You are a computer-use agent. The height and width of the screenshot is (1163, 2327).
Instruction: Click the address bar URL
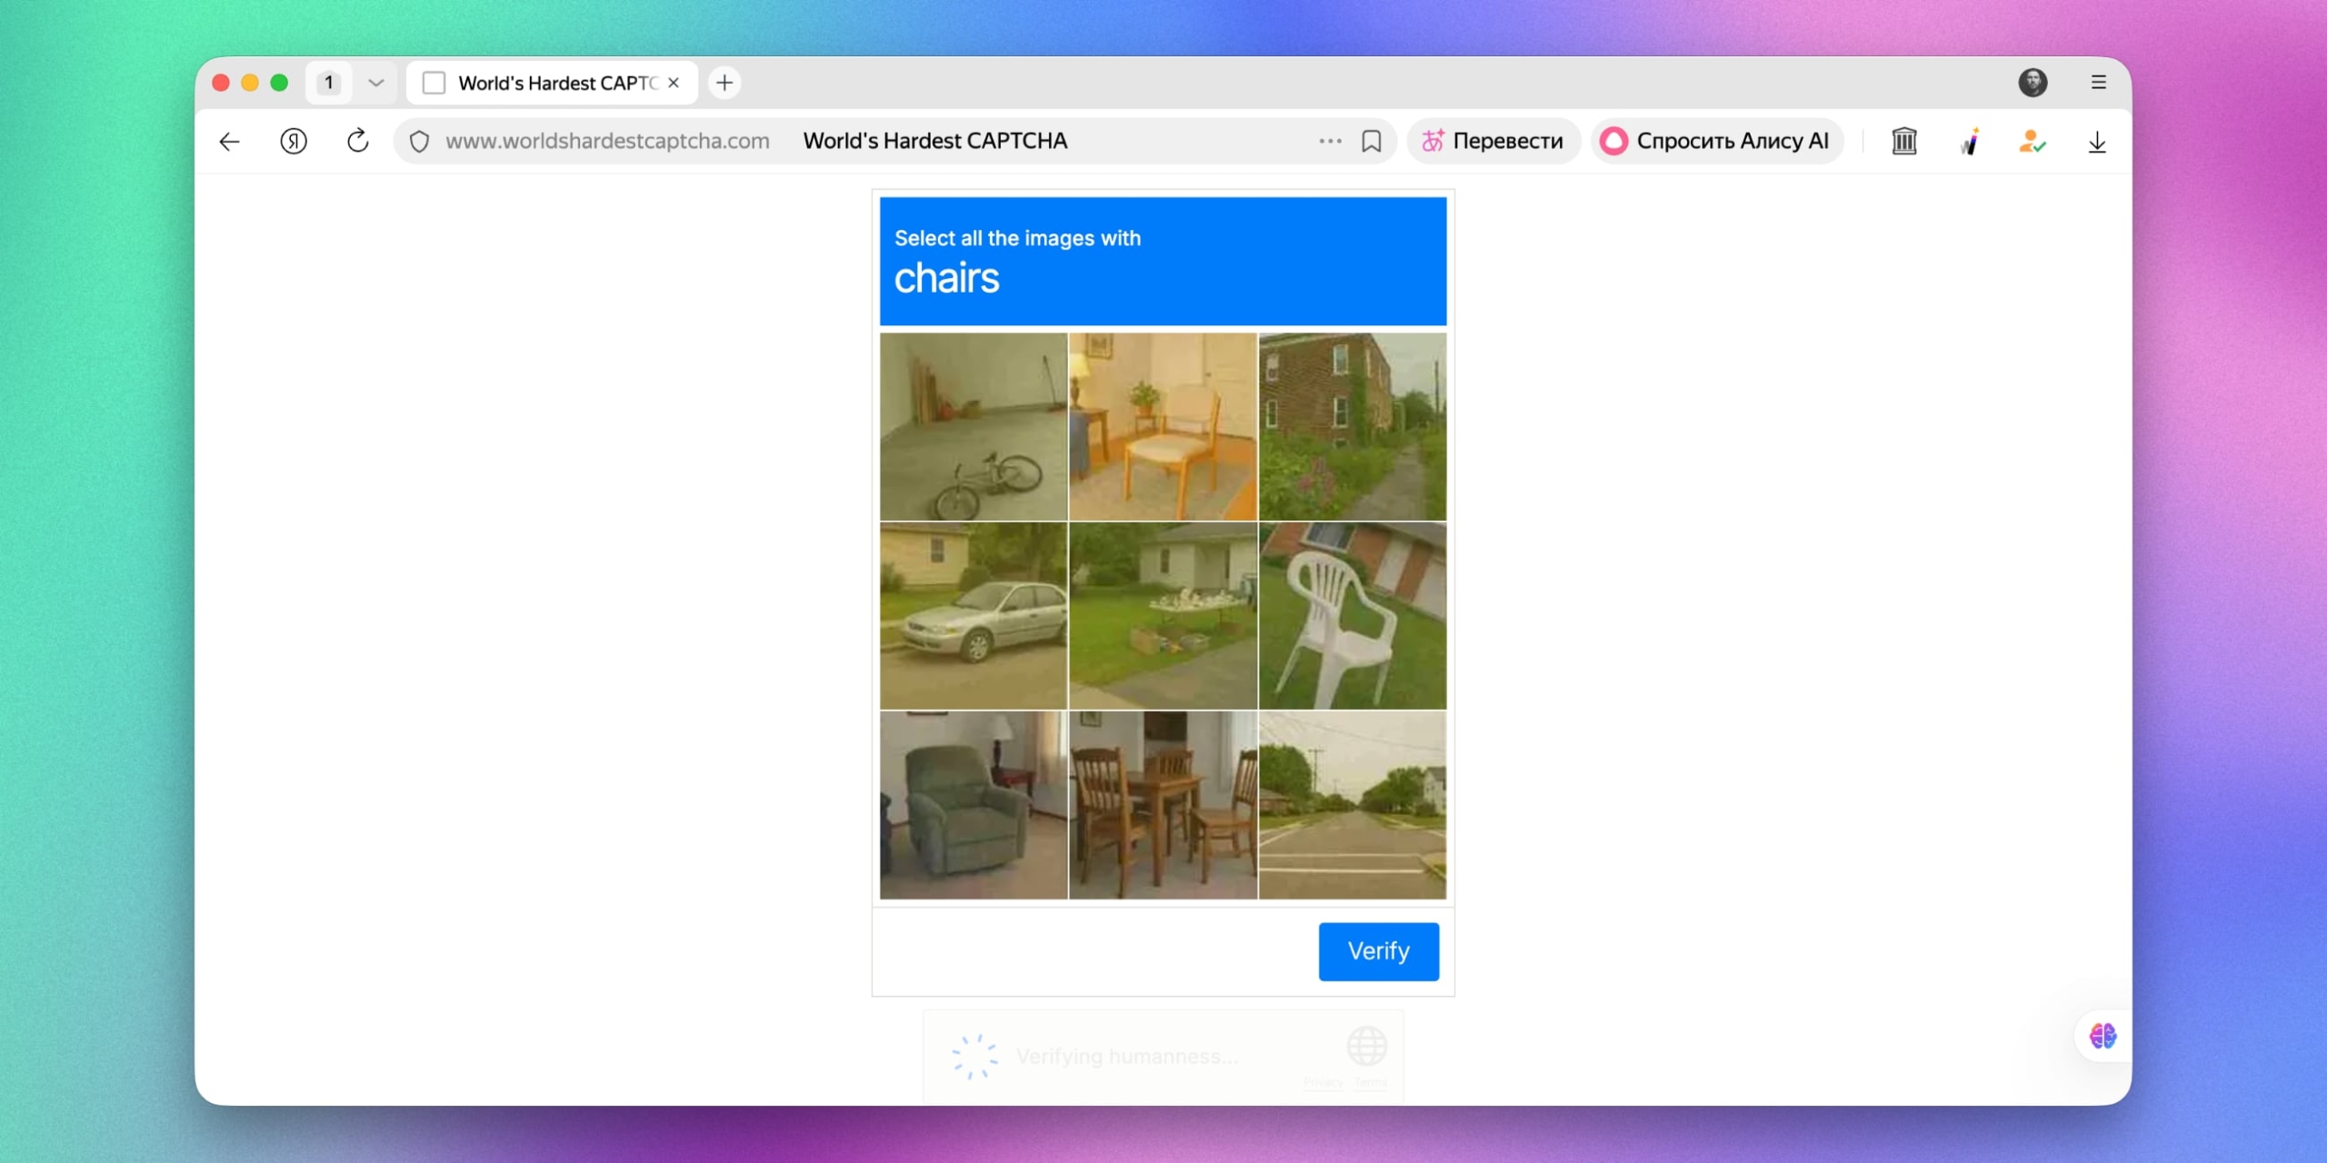[607, 141]
